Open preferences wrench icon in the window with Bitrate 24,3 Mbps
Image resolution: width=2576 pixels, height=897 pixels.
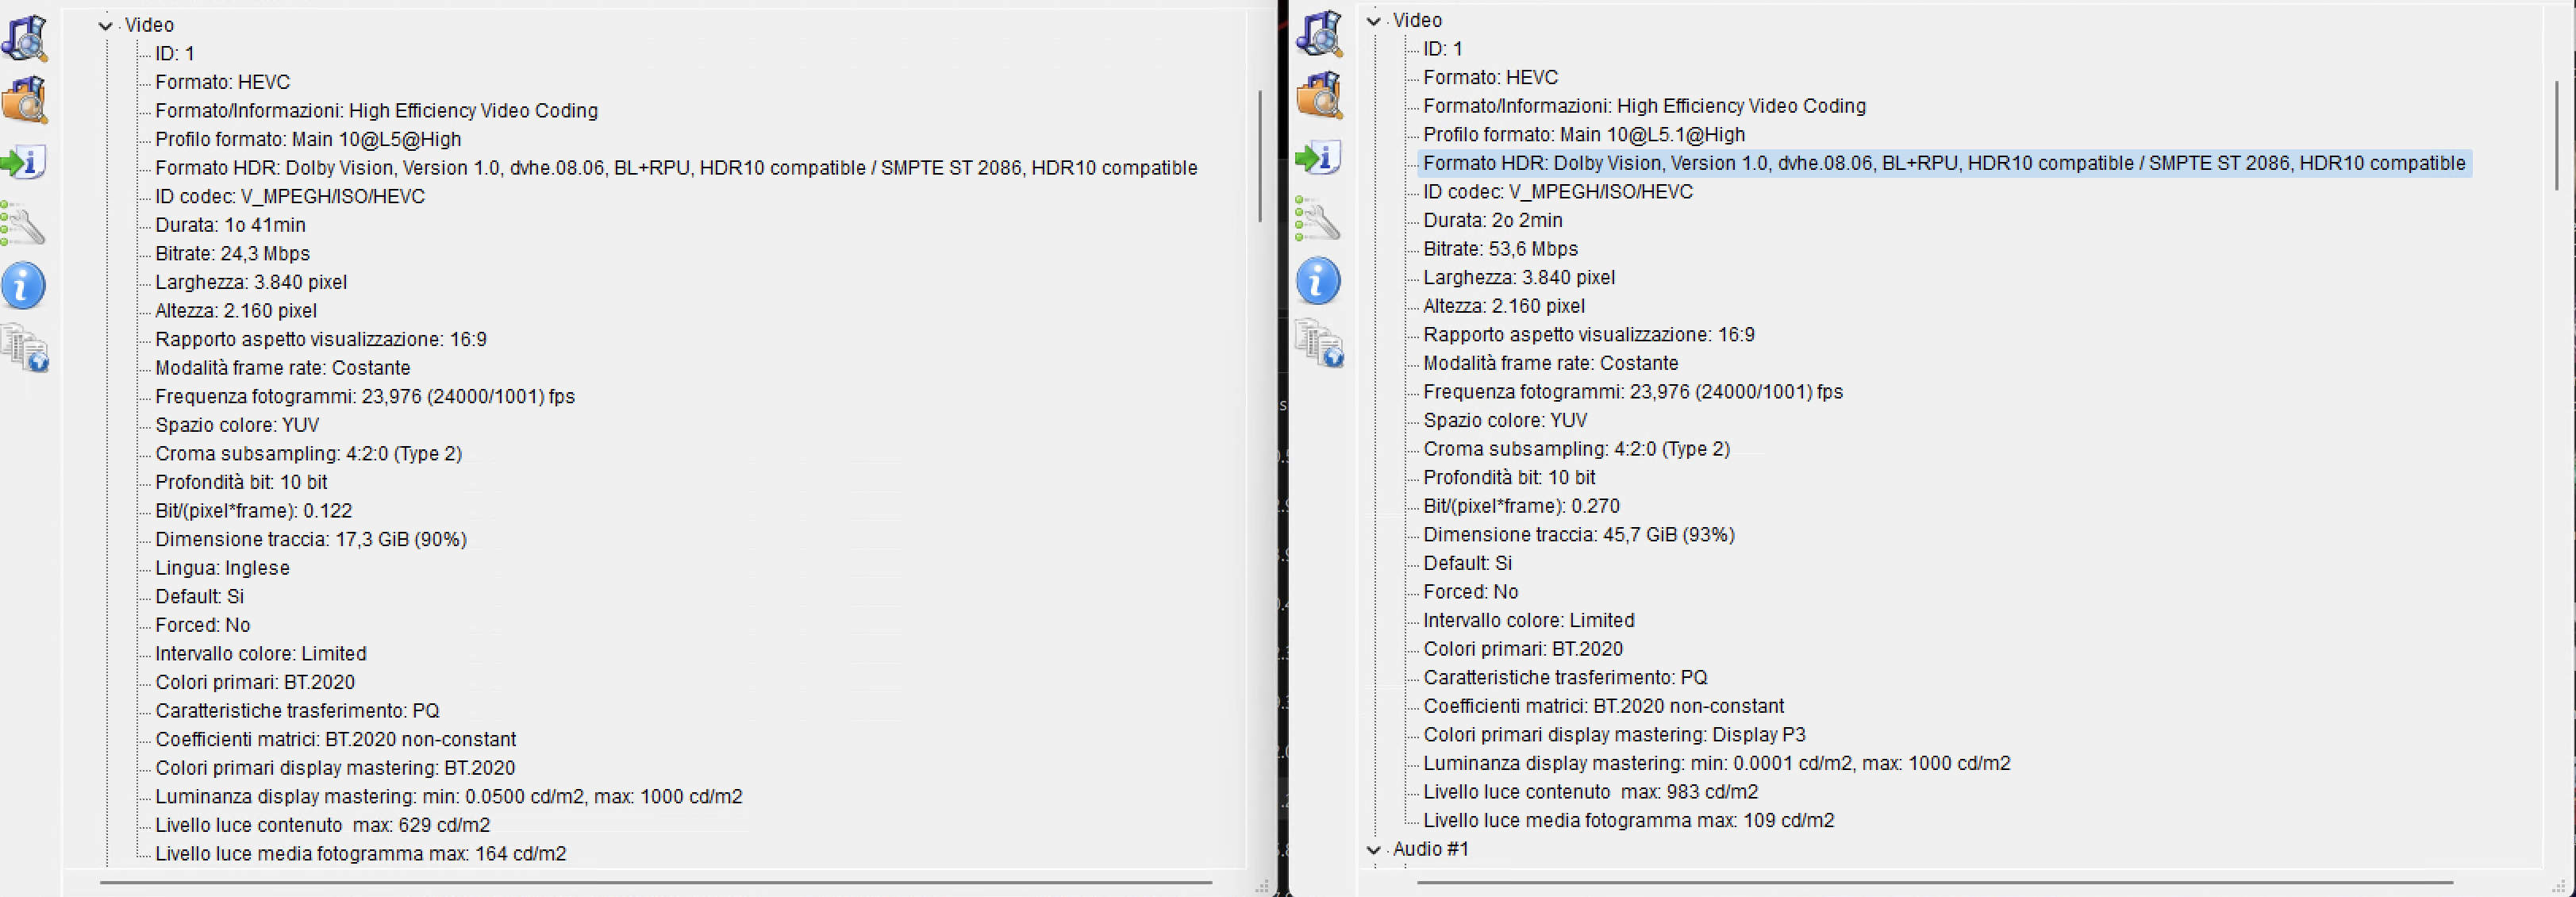[24, 224]
